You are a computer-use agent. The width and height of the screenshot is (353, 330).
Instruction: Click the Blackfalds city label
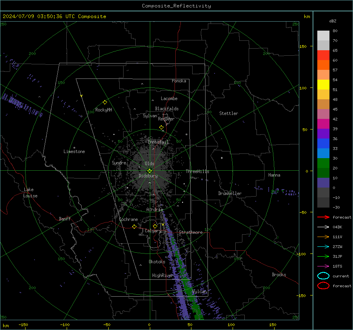tap(167, 109)
